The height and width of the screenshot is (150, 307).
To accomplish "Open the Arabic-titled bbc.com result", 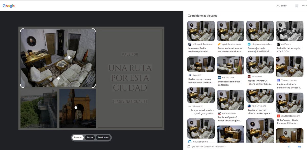I will 201,112.
